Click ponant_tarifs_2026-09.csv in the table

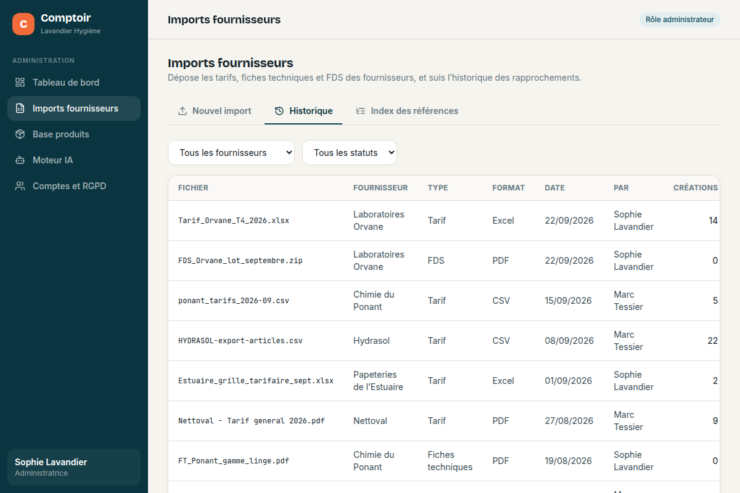point(234,301)
